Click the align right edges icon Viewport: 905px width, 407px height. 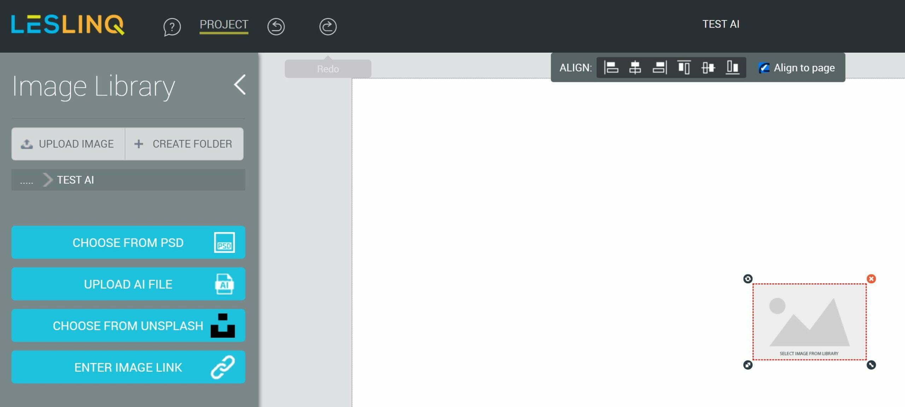pyautogui.click(x=659, y=67)
